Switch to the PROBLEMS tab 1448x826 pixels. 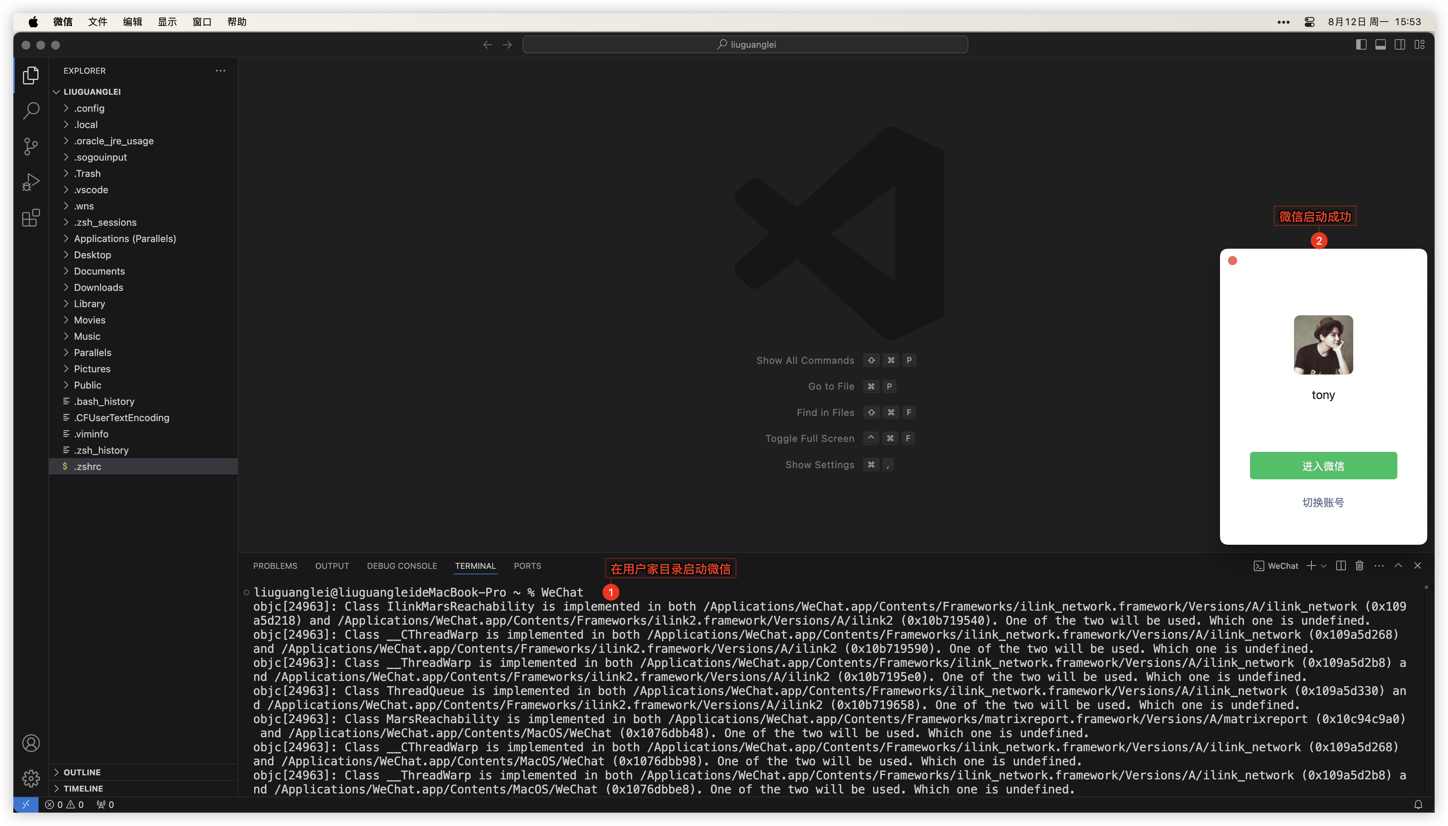275,565
